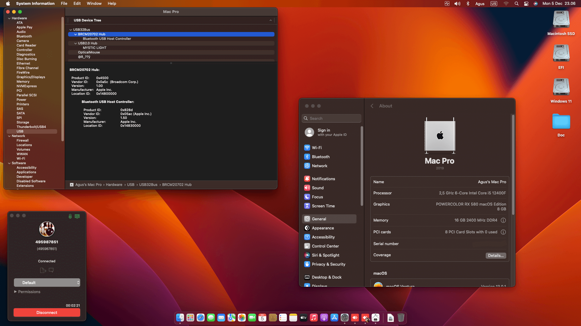Viewport: 581px width, 326px height.
Task: Open Control Center from menu bar
Action: click(x=526, y=4)
